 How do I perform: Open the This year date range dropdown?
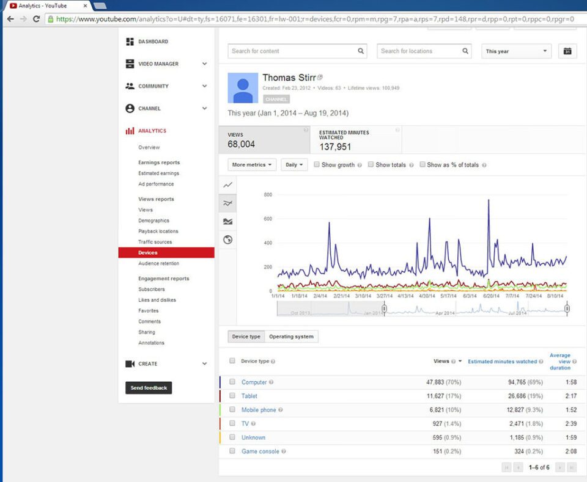point(516,51)
